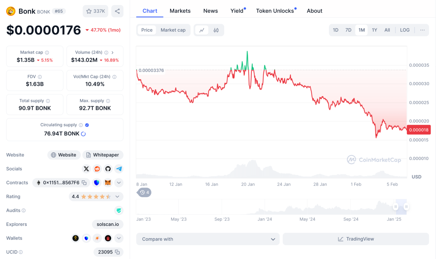Open the Reddit social link
The image size is (436, 259).
click(x=97, y=169)
